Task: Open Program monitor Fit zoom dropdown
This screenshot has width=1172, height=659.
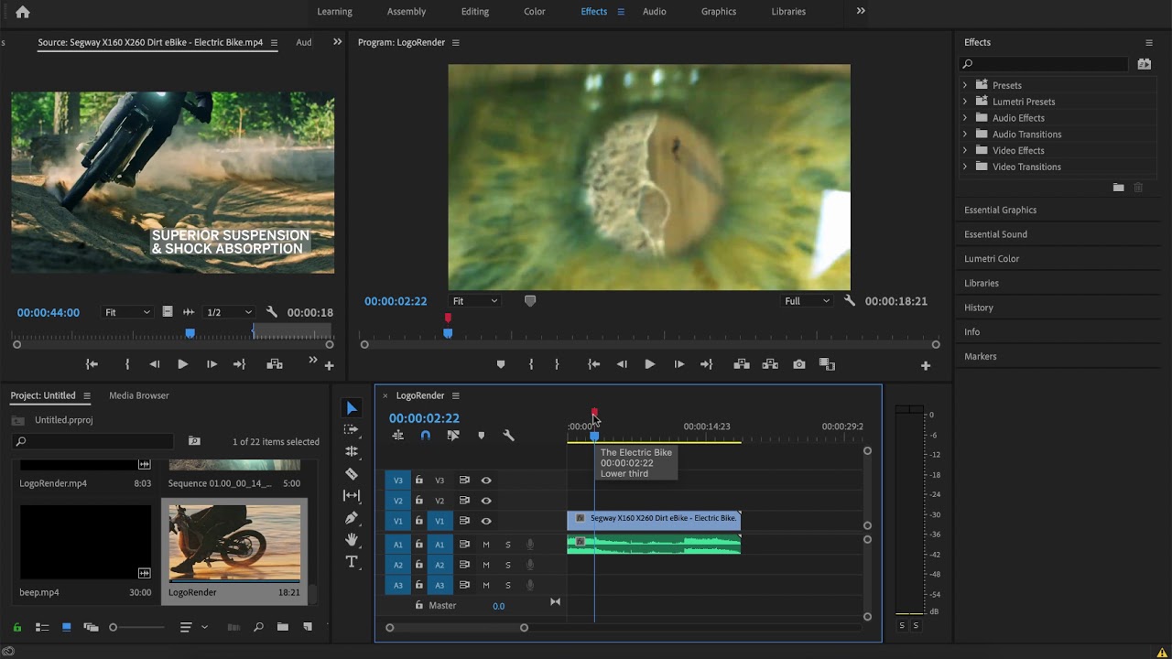Action: pos(475,301)
